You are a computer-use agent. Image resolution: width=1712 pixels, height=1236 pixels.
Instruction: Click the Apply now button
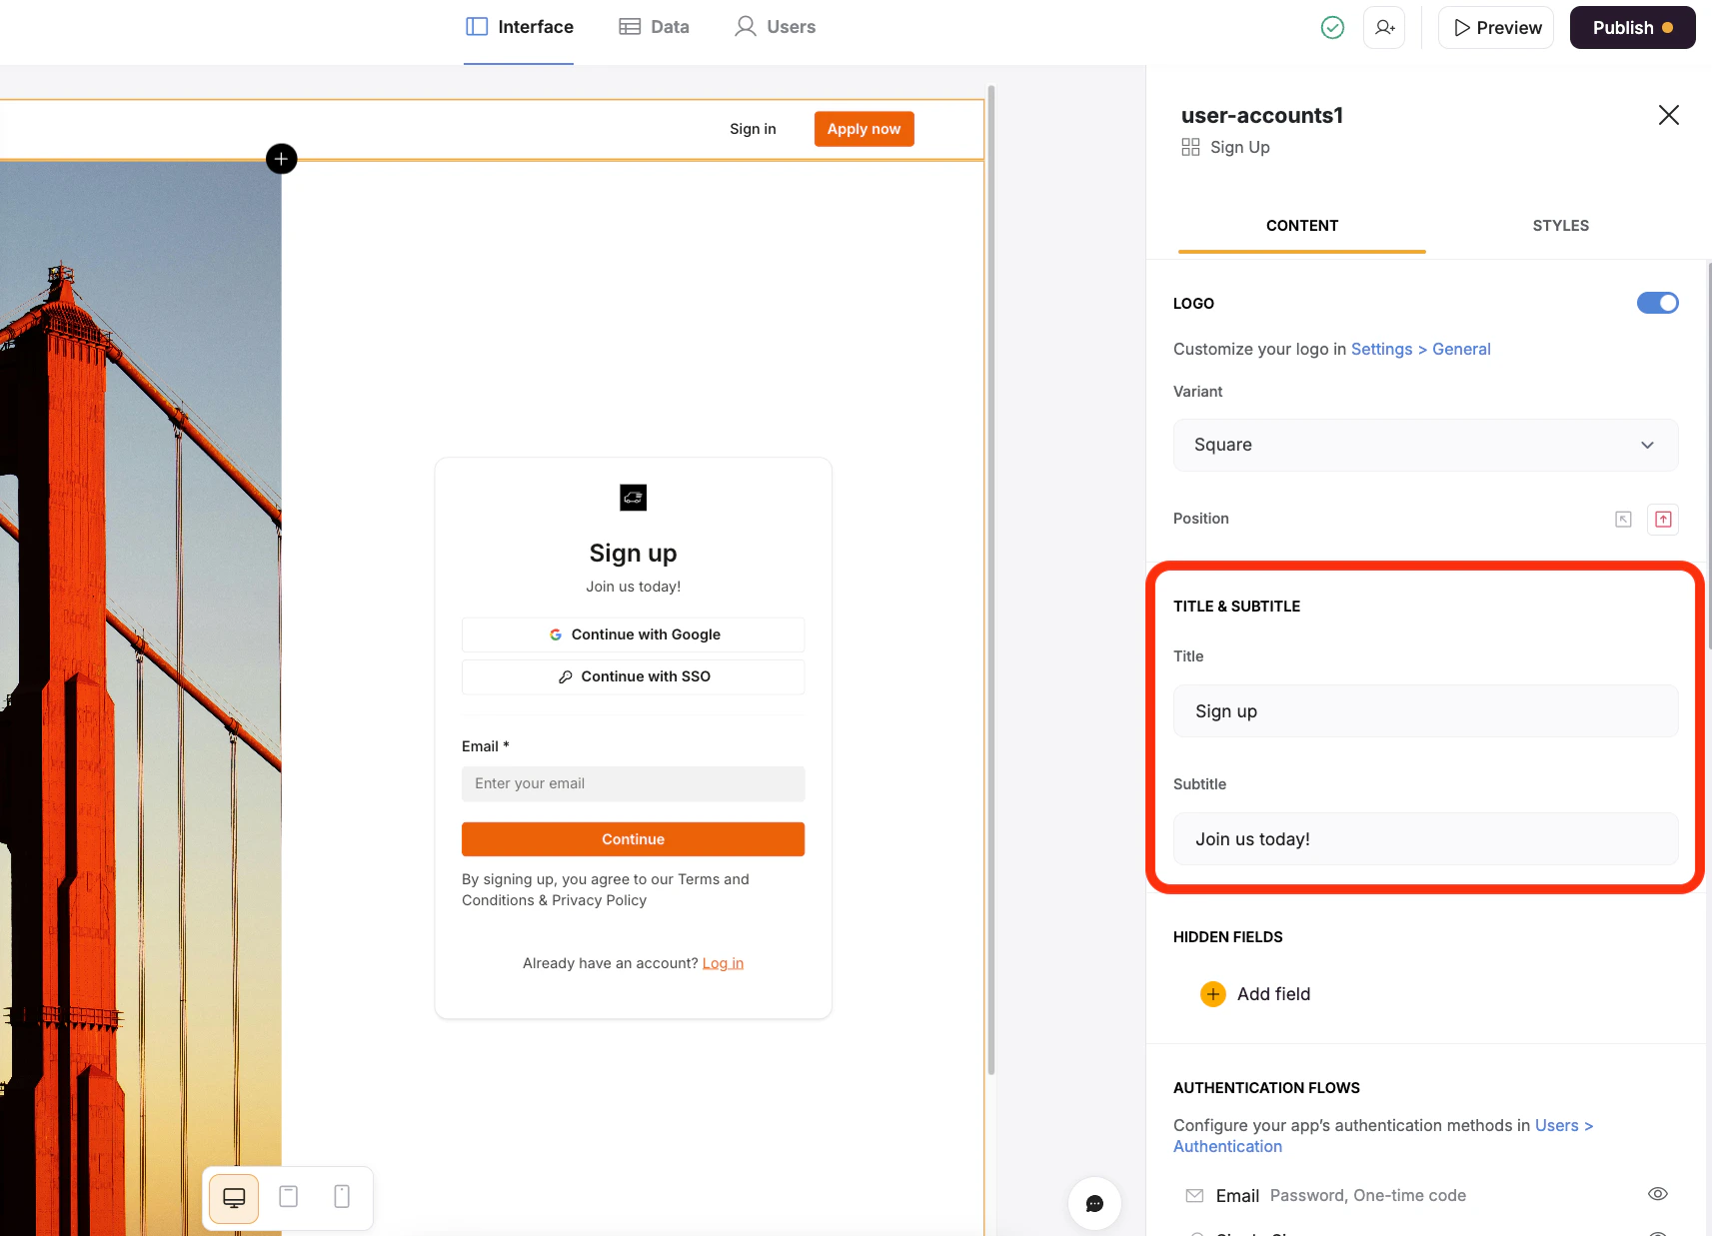click(x=863, y=129)
